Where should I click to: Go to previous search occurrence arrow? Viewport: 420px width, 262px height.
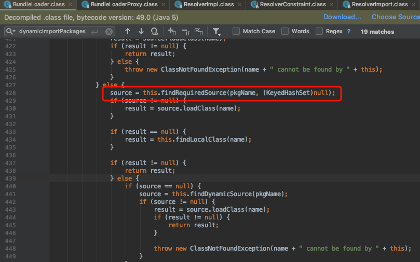click(127, 32)
